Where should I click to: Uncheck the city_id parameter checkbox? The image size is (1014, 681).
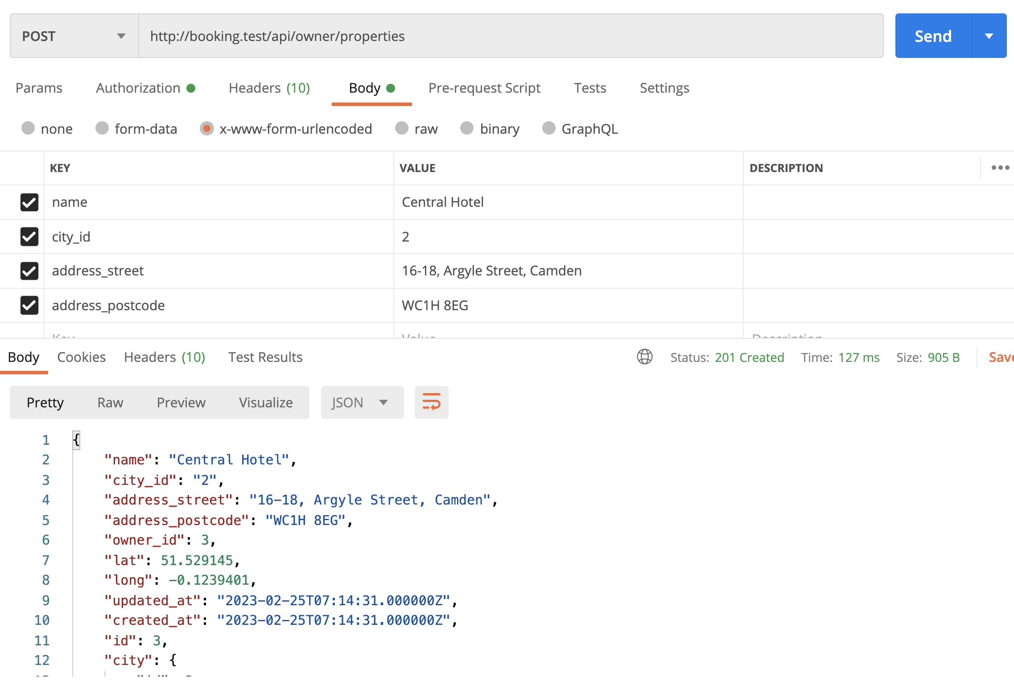29,237
